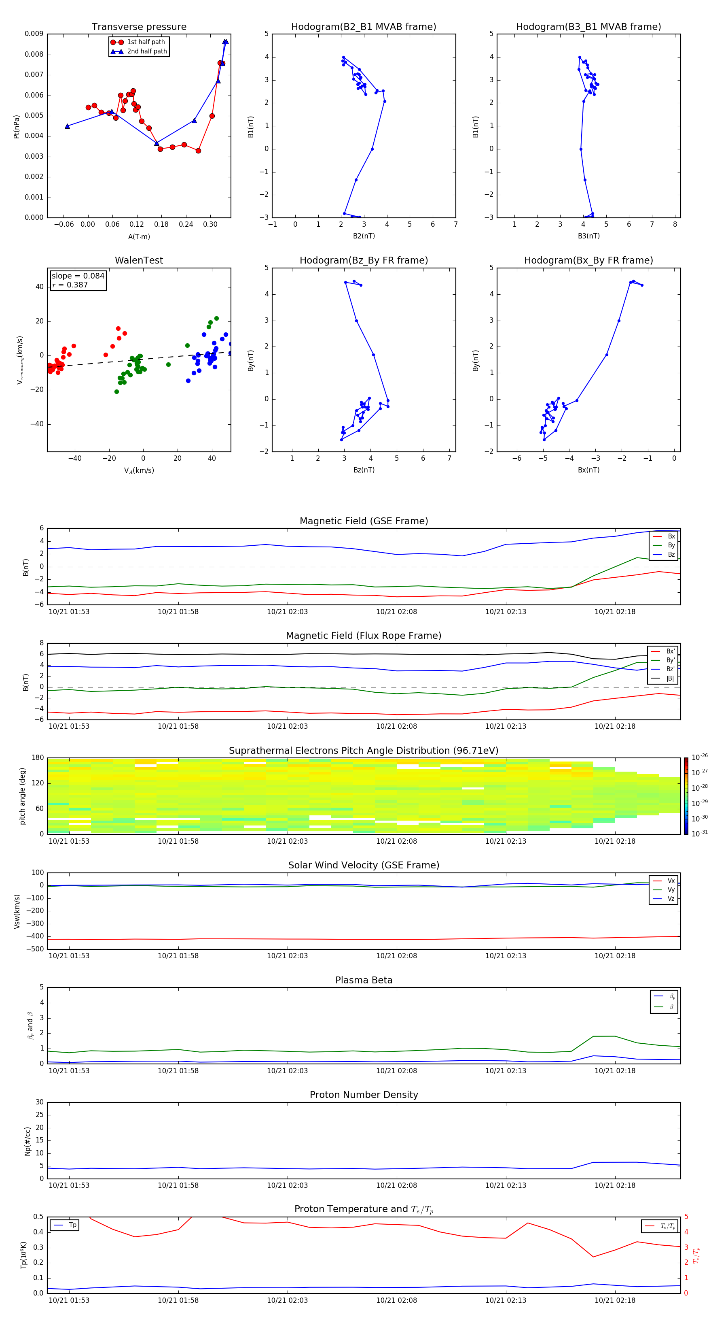Click "10/21 02:18" tick under Plasma Beta panel
Image resolution: width=728 pixels, height=1336 pixels.
pos(614,1070)
